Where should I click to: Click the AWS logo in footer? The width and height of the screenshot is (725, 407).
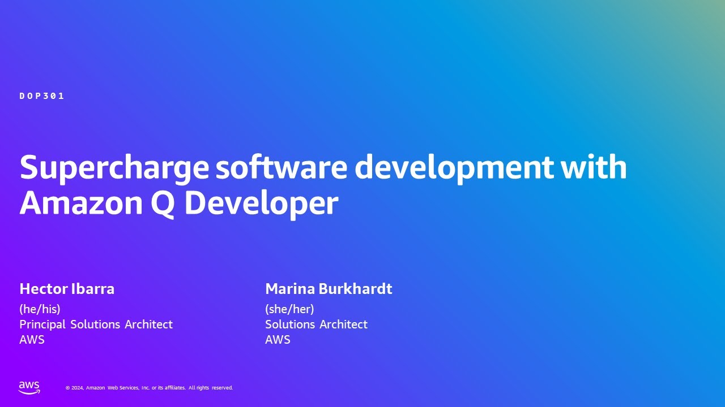tap(29, 388)
